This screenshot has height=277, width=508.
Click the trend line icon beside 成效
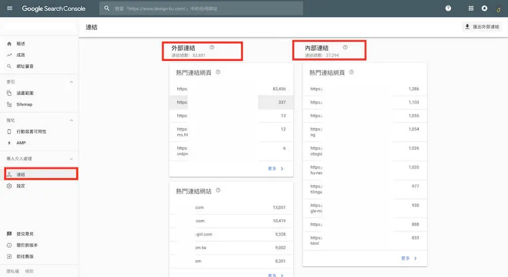9,55
